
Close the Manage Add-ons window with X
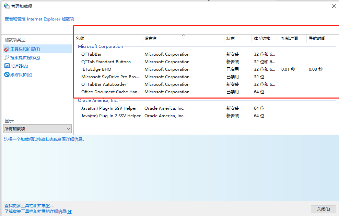point(334,6)
